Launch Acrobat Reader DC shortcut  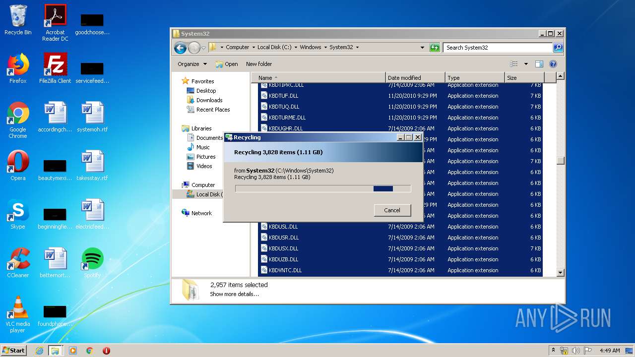(55, 23)
